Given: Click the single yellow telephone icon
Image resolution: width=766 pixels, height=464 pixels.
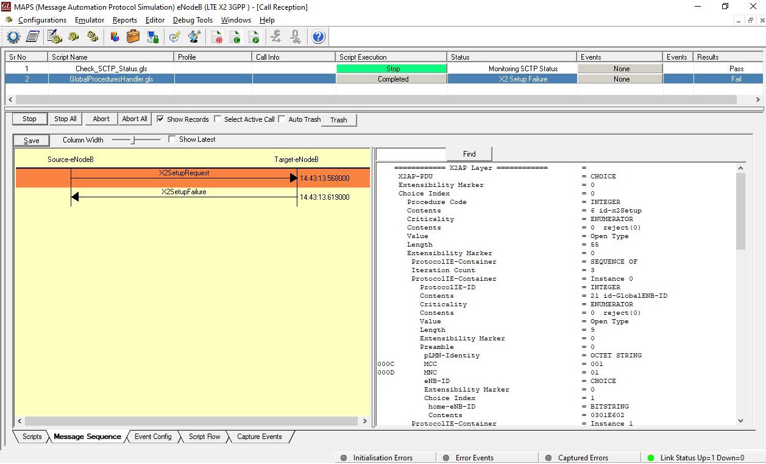Looking at the screenshot, I should click(x=74, y=37).
